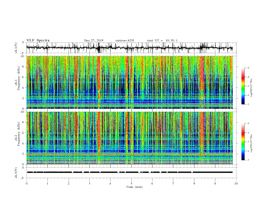
Task: Click the time axis tick label "1"
Action: [47, 183]
